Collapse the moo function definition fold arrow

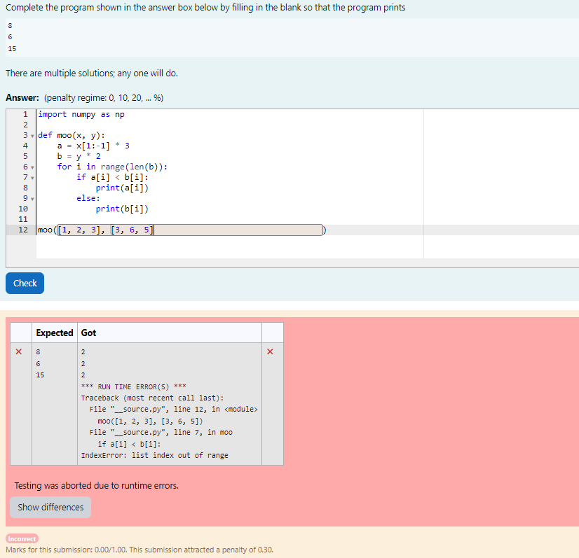pos(32,135)
